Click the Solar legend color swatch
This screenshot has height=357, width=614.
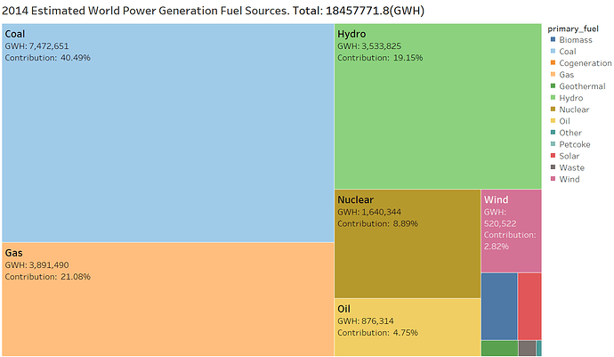[x=553, y=156]
